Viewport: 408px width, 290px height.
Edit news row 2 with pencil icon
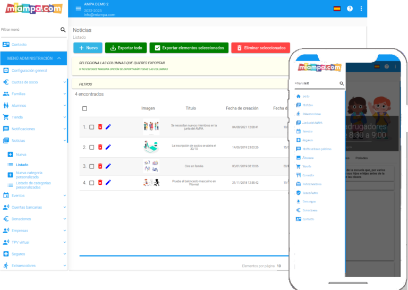click(x=108, y=147)
